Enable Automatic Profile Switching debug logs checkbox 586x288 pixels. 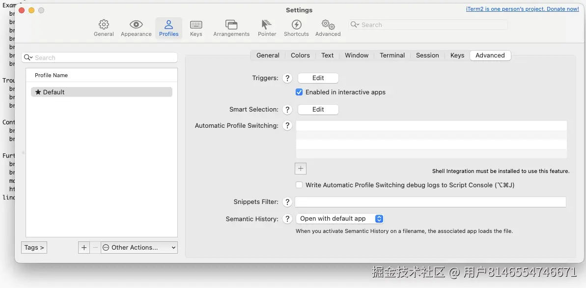click(x=299, y=185)
